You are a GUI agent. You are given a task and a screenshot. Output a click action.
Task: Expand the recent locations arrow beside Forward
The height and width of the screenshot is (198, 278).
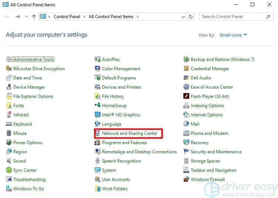[26, 17]
